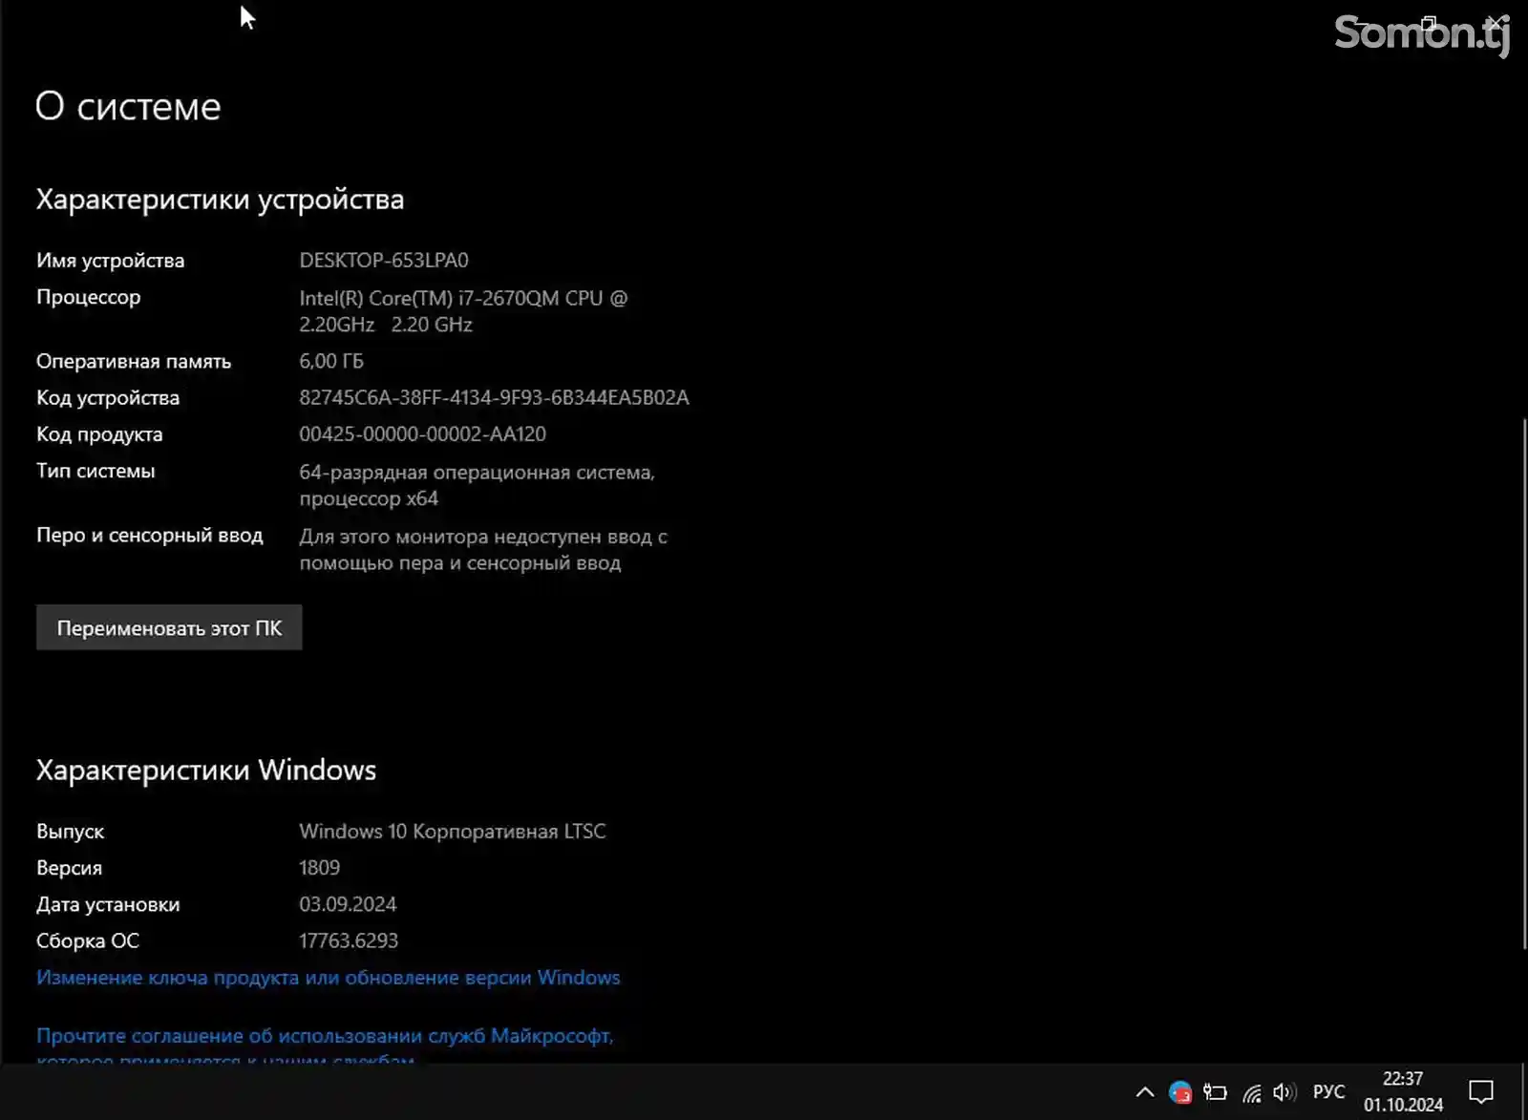The width and height of the screenshot is (1528, 1120).
Task: Select edition 'Windows 10 Корпоративная LTSC'
Action: (x=453, y=832)
